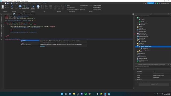Screen dimensions: 171x96
Task: Switch to the PLUGINS ribbon tab
Action: click(39, 3)
